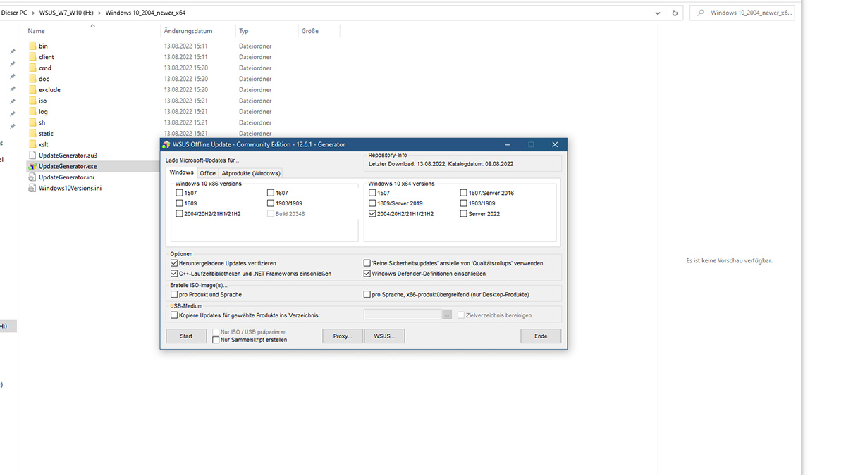Viewport: 846px width, 475px height.
Task: Uncheck x64 2004/20H2/21H1/21H2 checkbox
Action: [372, 214]
